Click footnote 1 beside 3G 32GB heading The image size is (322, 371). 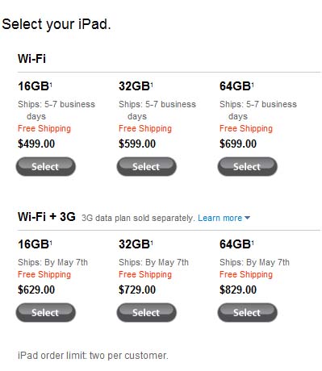pyautogui.click(x=152, y=243)
